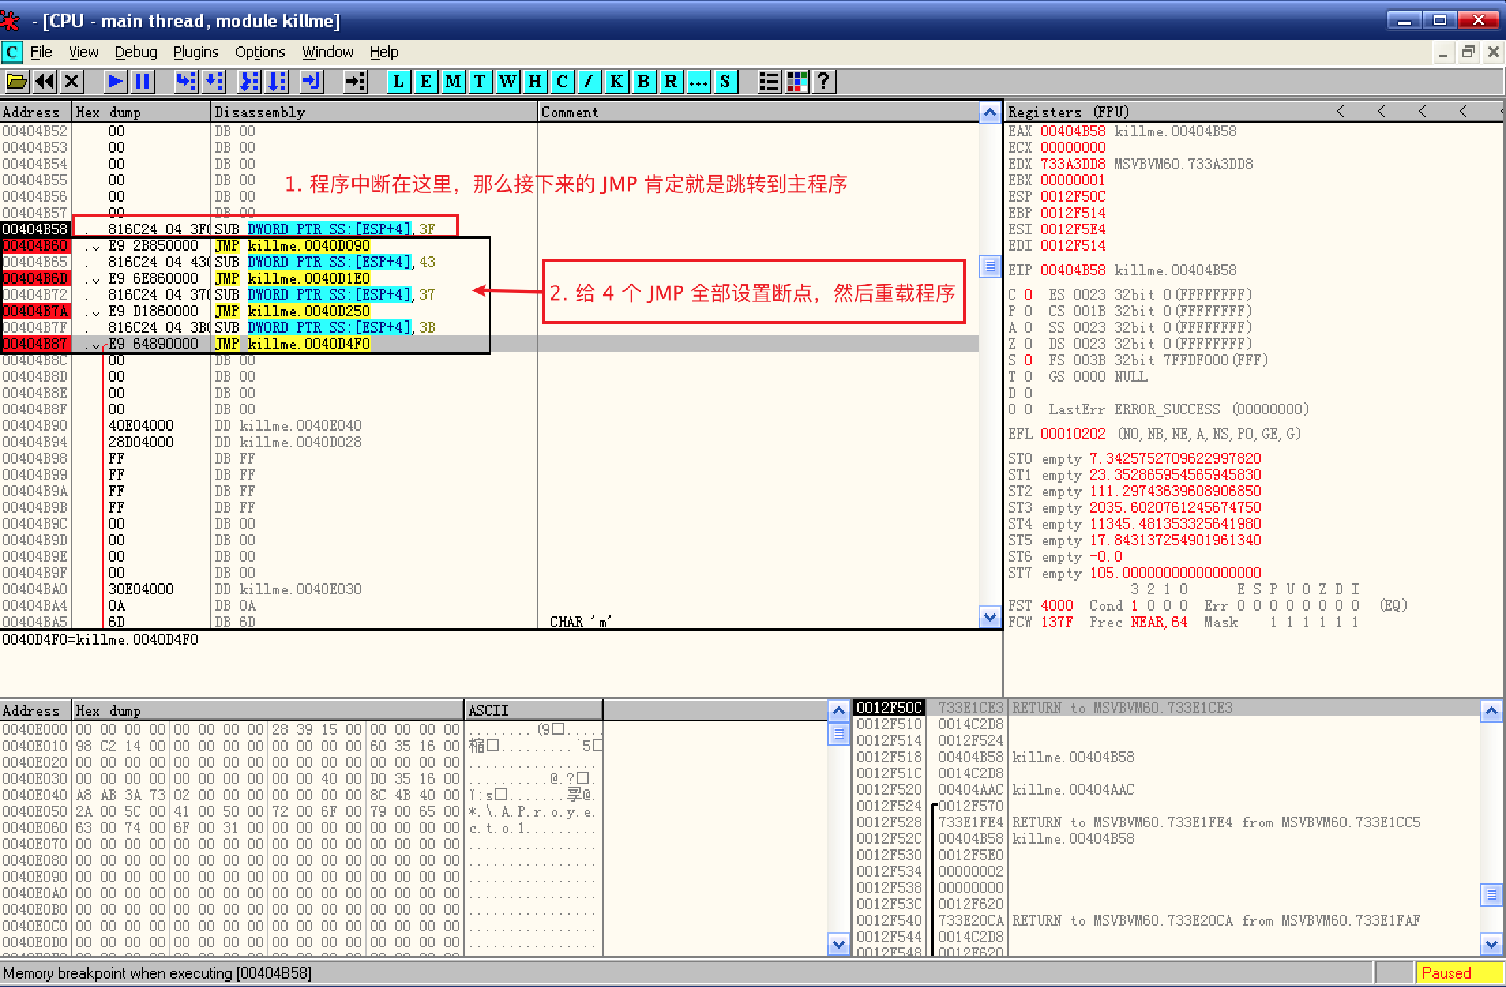Image resolution: width=1506 pixels, height=987 pixels.
Task: Click the Open file folder icon
Action: click(x=16, y=82)
